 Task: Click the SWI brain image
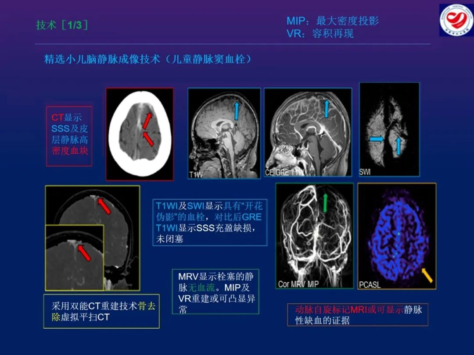[x=389, y=129]
